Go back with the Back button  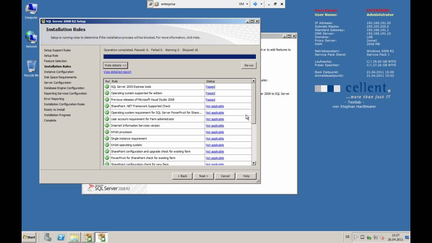[x=182, y=176]
